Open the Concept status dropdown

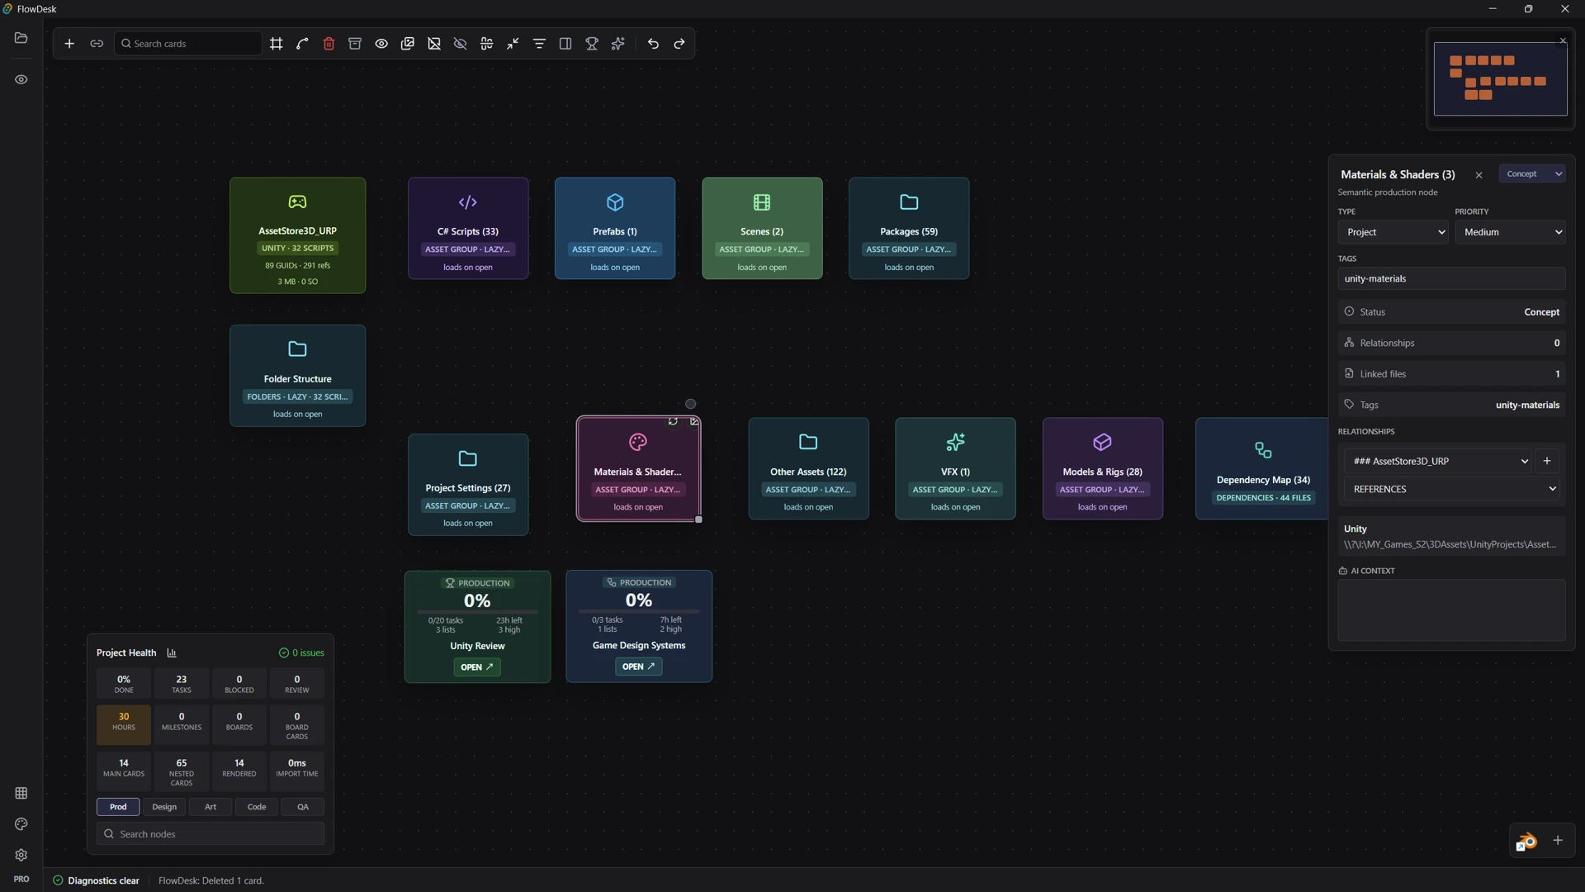coord(1533,174)
